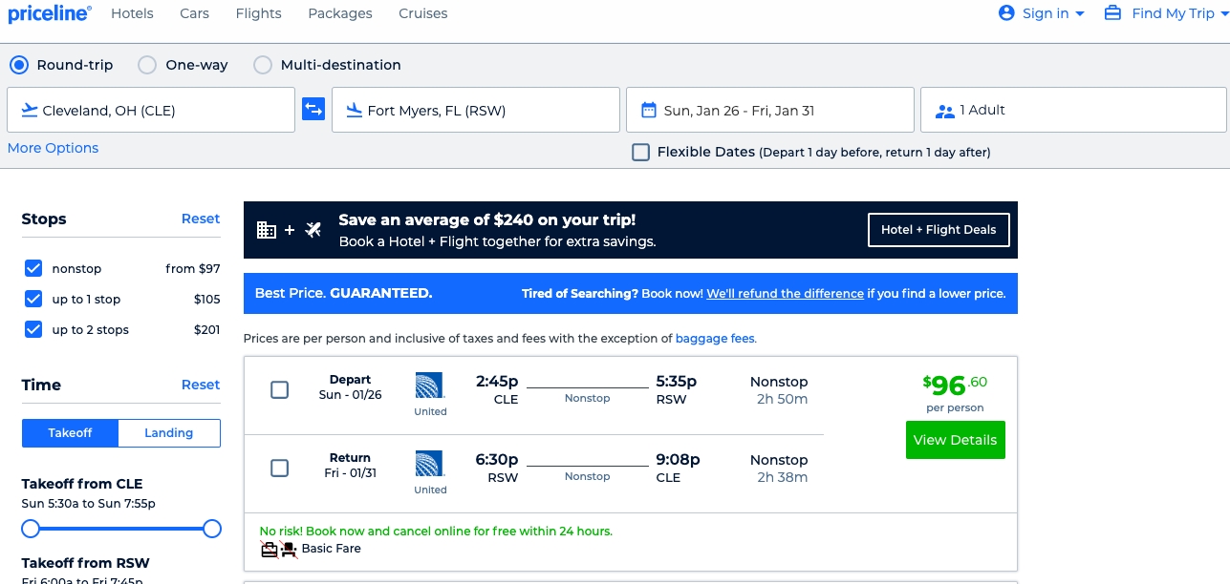Click the Priceline logo
Viewport: 1230px width, 584px height.
(x=50, y=13)
